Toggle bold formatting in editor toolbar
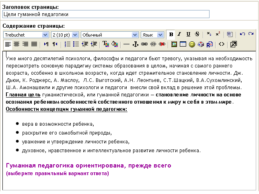Image resolution: width=259 pixels, height=194 pixels. 171,35
